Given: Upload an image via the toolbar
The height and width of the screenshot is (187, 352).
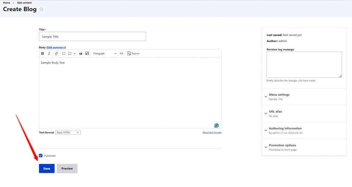Looking at the screenshot, I should [x=87, y=53].
